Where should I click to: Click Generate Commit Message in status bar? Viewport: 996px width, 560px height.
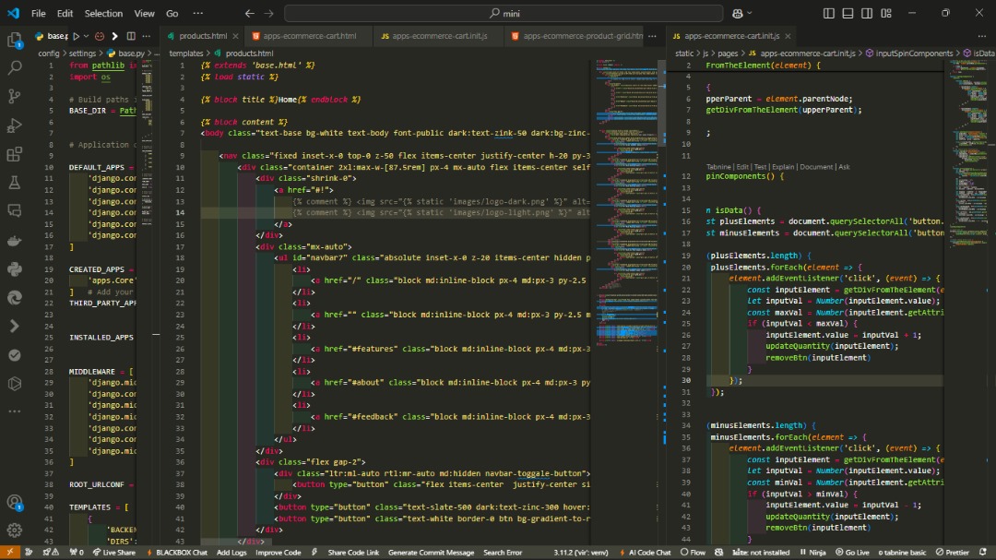click(x=431, y=553)
